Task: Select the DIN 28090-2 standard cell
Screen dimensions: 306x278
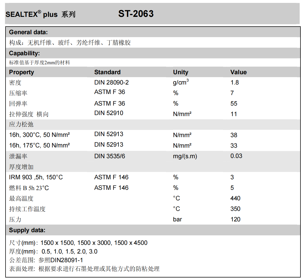Action: 111,82
